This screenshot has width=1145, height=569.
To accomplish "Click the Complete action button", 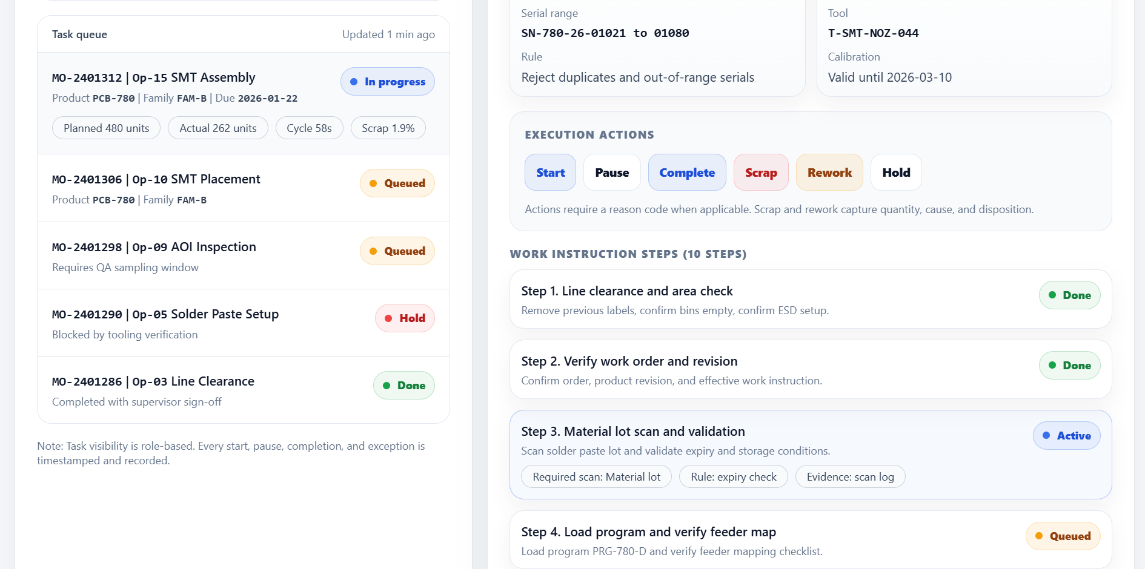I will (x=686, y=173).
